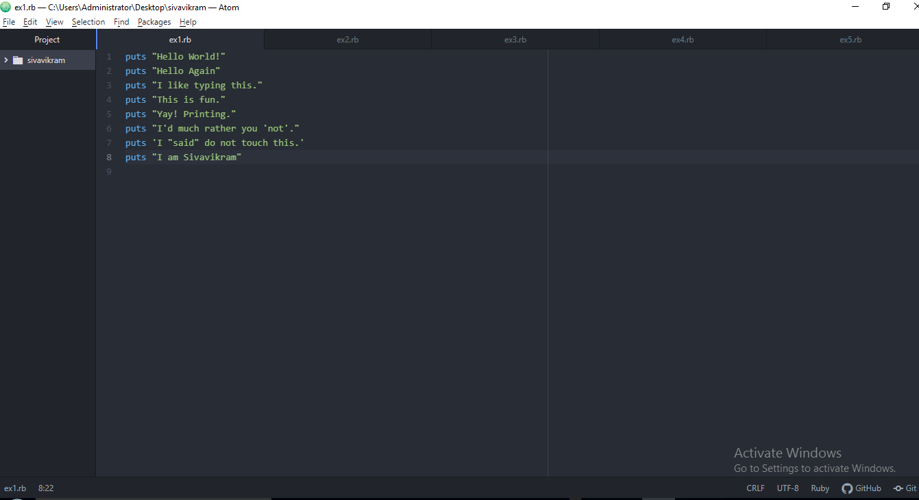The height and width of the screenshot is (500, 919).
Task: Click line number 8 in the gutter
Action: 108,157
